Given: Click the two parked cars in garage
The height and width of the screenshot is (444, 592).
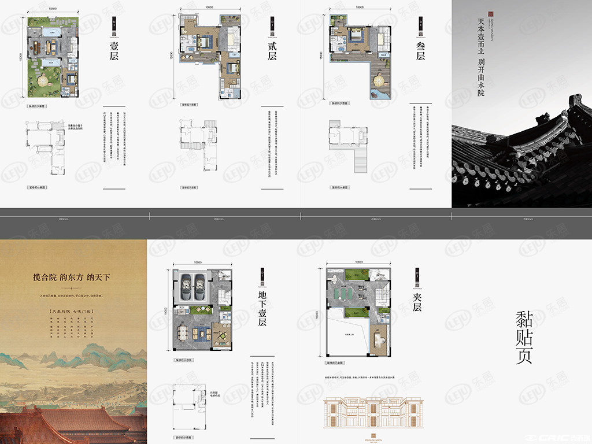Looking at the screenshot, I should coord(194,287).
